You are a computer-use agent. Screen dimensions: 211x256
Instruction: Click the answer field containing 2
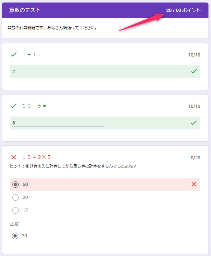(105, 72)
